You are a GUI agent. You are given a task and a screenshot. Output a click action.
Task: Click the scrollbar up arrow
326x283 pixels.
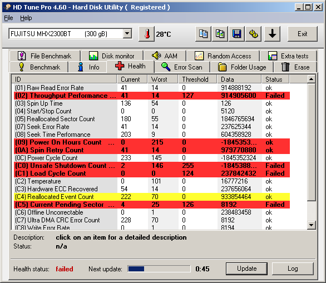pos(311,79)
